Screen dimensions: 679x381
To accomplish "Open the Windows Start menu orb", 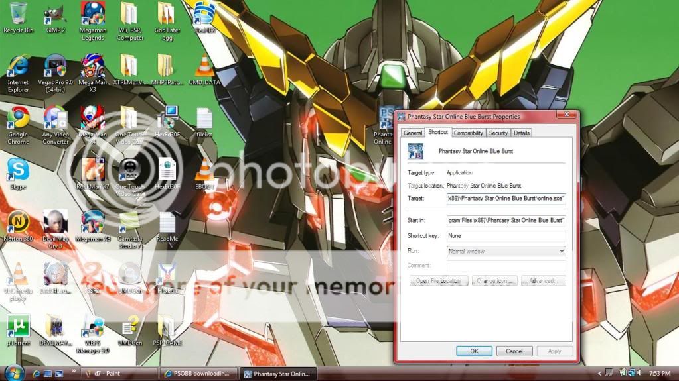I will tap(13, 373).
